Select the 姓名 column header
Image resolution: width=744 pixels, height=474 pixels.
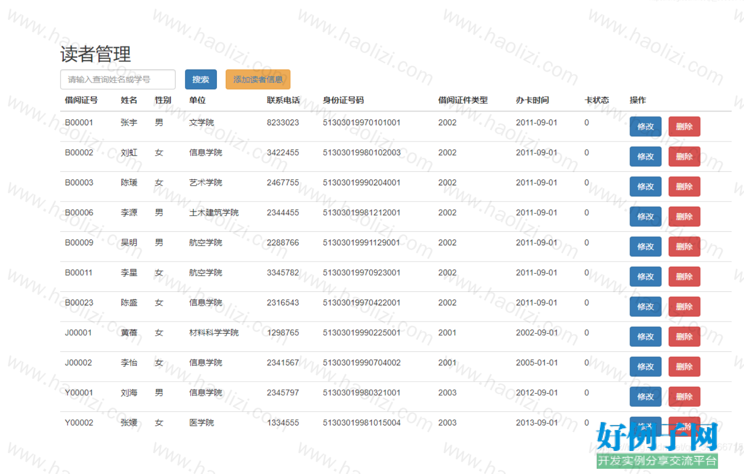pos(129,100)
